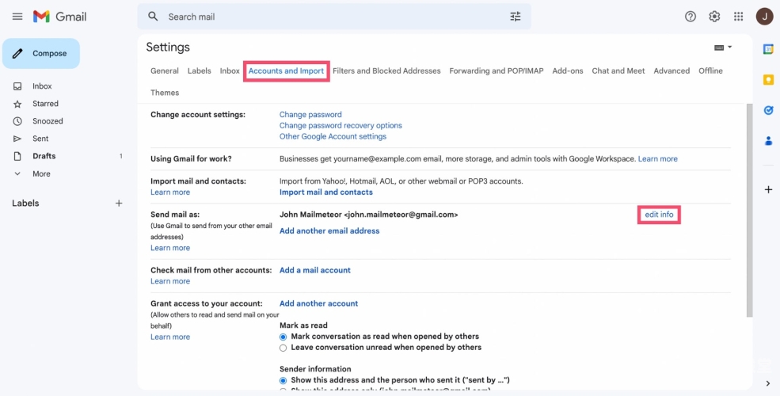
Task: Click John Mailmeteor email address text
Action: point(368,215)
